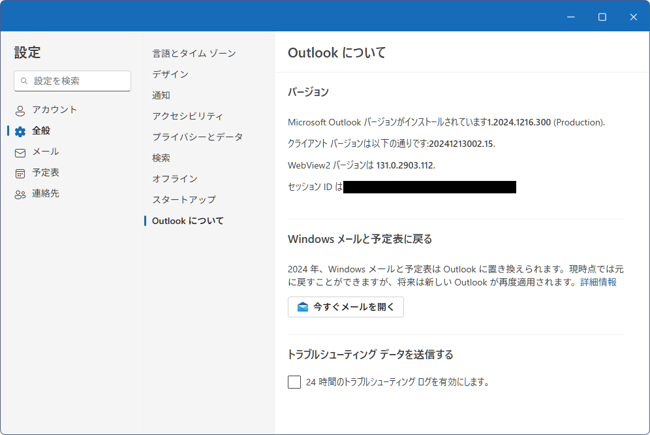The image size is (650, 435).
Task: Maximize the settings window
Action: click(602, 17)
